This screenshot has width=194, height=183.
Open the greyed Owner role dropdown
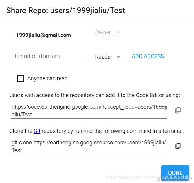[x=109, y=33]
